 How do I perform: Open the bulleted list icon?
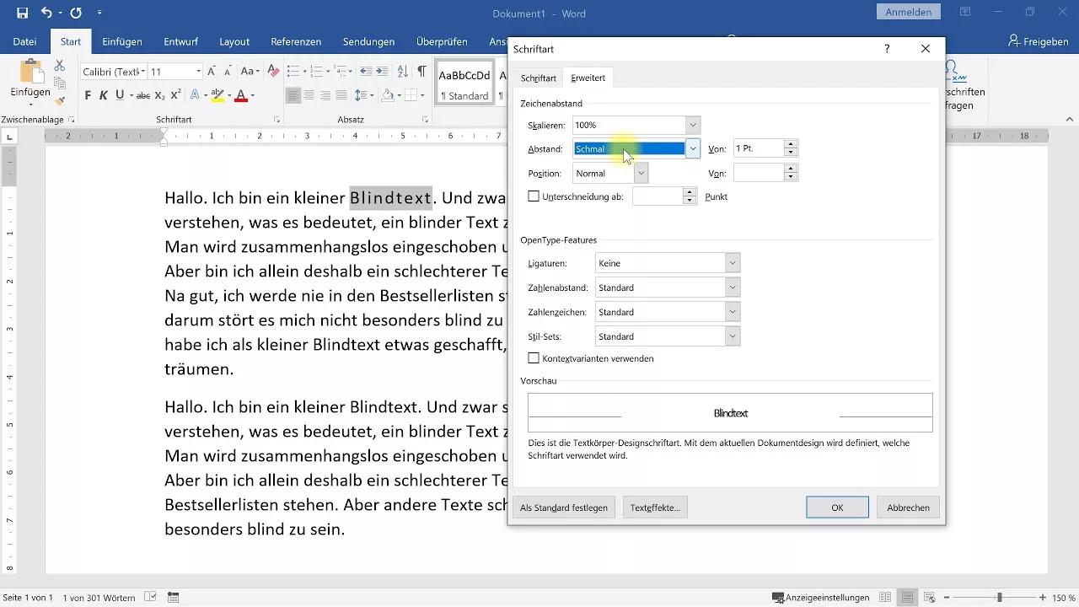[293, 72]
